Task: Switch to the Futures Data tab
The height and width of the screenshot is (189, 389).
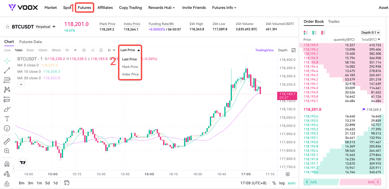Action: click(x=30, y=42)
